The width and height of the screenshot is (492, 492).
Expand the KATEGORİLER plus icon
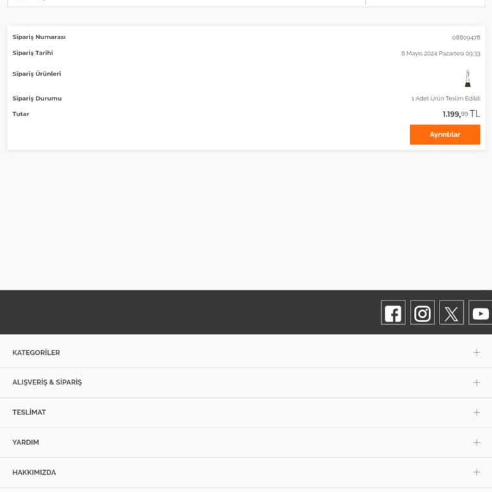pyautogui.click(x=477, y=352)
